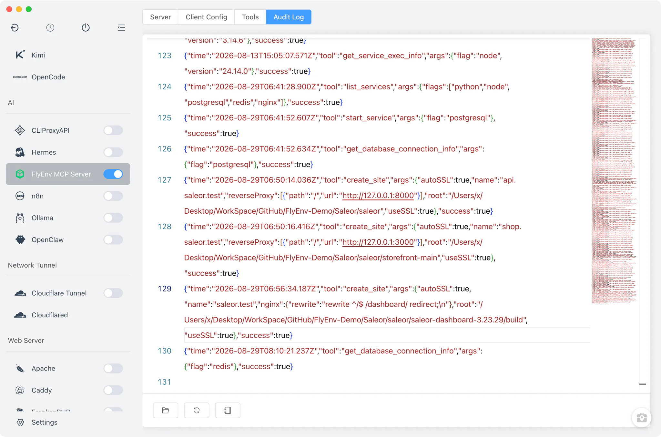
Task: Open the history clock icon
Action: click(50, 28)
